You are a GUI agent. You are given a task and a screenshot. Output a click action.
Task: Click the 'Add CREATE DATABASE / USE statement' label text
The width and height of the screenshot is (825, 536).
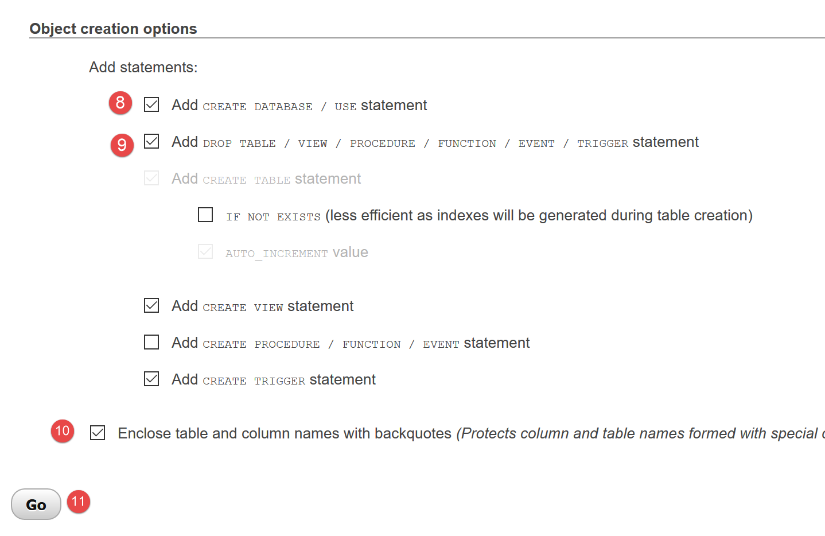[299, 106]
